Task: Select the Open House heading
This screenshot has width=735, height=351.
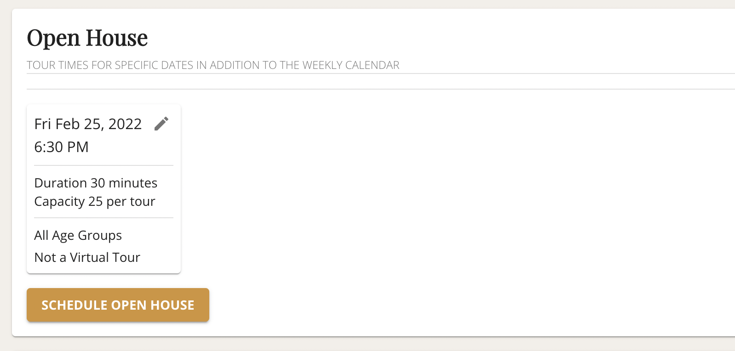Action: tap(87, 38)
